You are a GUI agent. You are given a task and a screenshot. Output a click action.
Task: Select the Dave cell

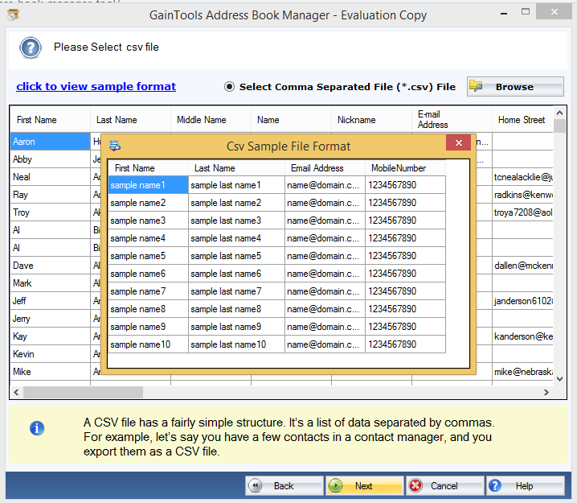tap(50, 266)
